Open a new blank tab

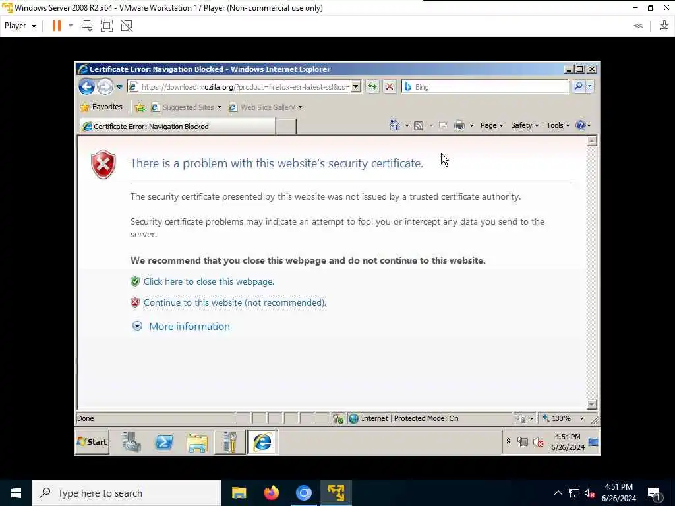tap(286, 126)
